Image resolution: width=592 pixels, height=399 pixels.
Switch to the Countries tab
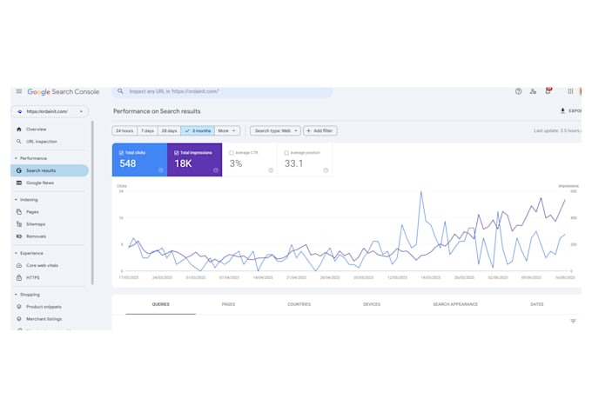299,304
